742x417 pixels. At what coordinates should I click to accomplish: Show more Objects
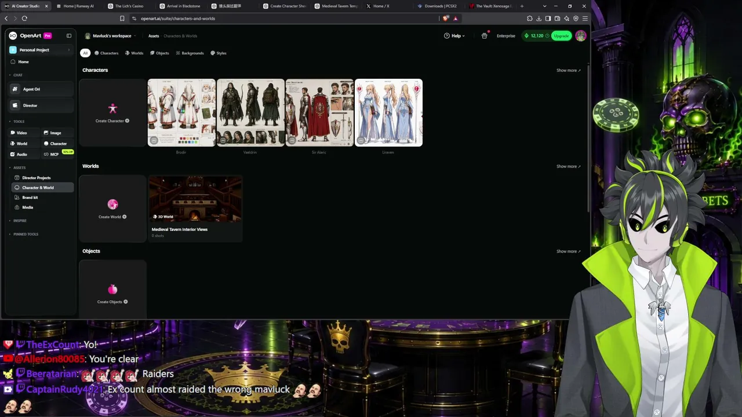(x=568, y=251)
